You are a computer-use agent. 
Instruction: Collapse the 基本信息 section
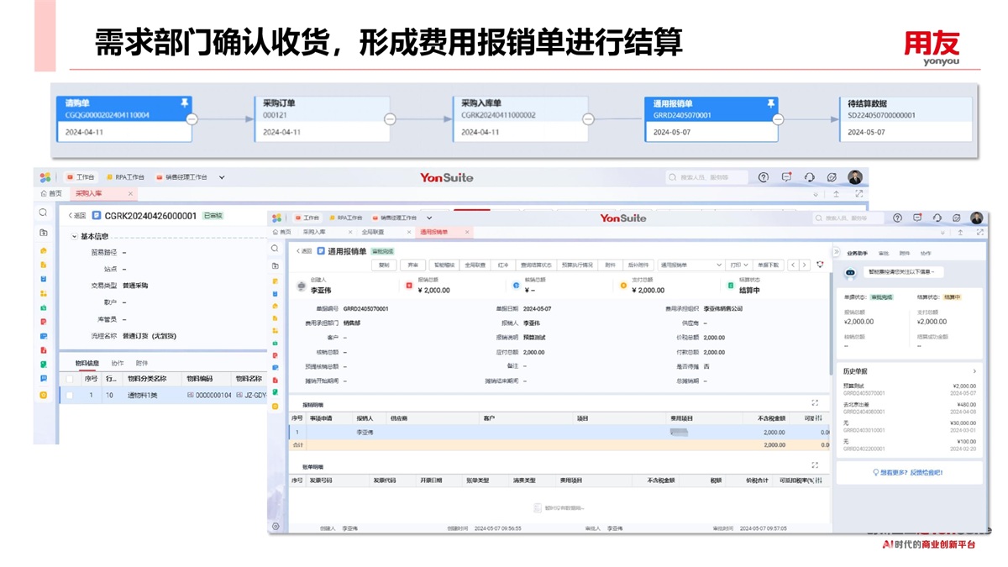pos(74,237)
